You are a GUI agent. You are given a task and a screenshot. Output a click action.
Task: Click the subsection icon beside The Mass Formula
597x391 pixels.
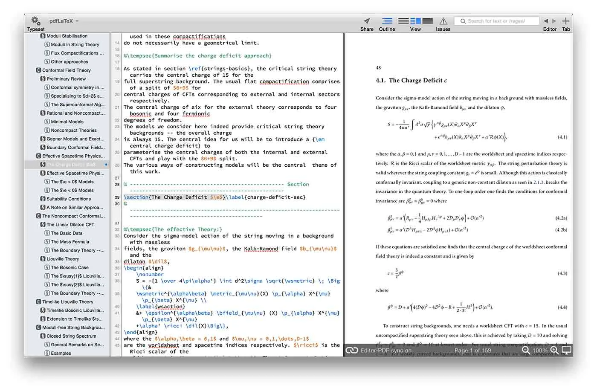47,242
